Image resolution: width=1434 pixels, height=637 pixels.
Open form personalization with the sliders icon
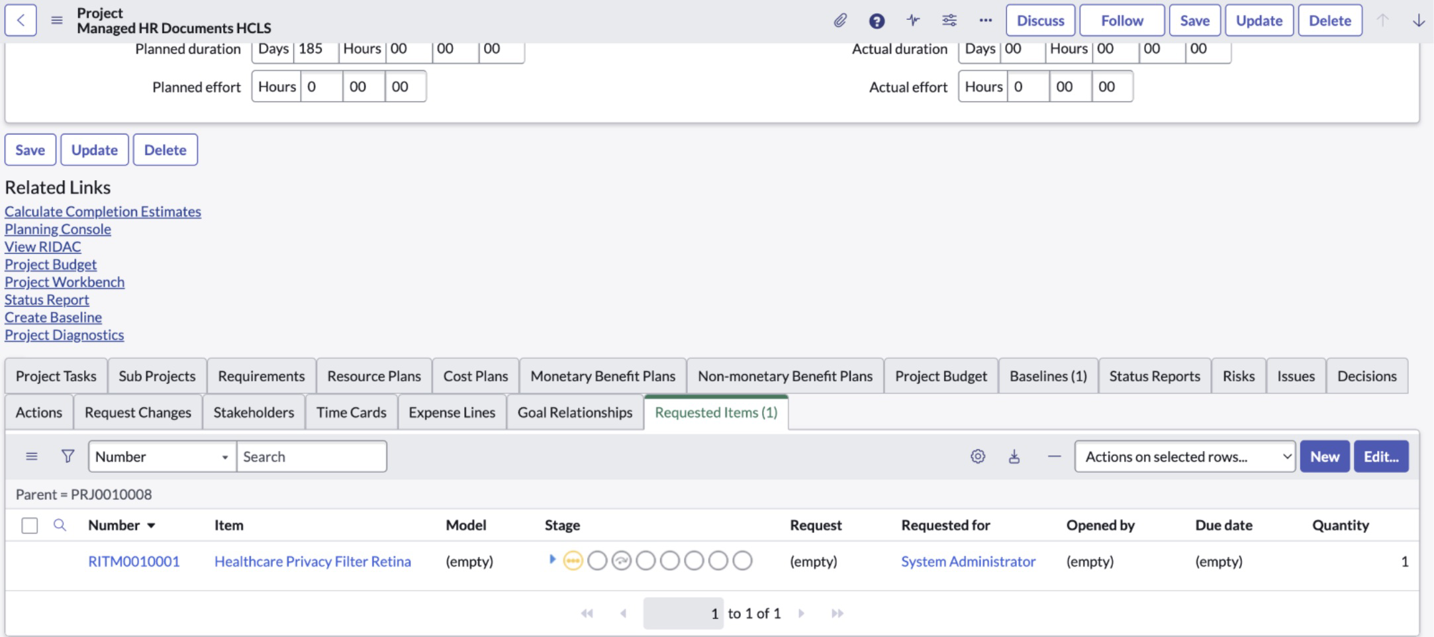[x=949, y=20]
